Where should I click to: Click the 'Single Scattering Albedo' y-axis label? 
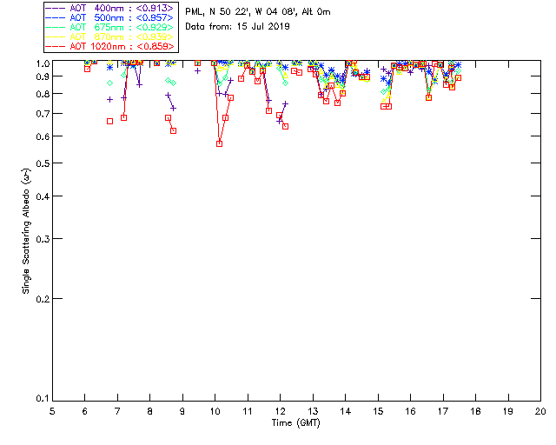pos(26,231)
